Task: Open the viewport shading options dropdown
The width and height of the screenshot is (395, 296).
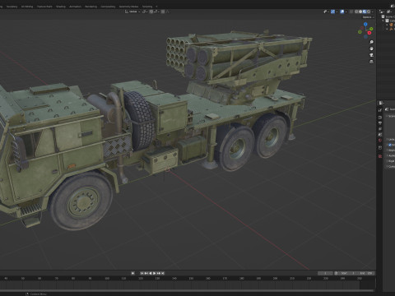Action: pos(373,12)
